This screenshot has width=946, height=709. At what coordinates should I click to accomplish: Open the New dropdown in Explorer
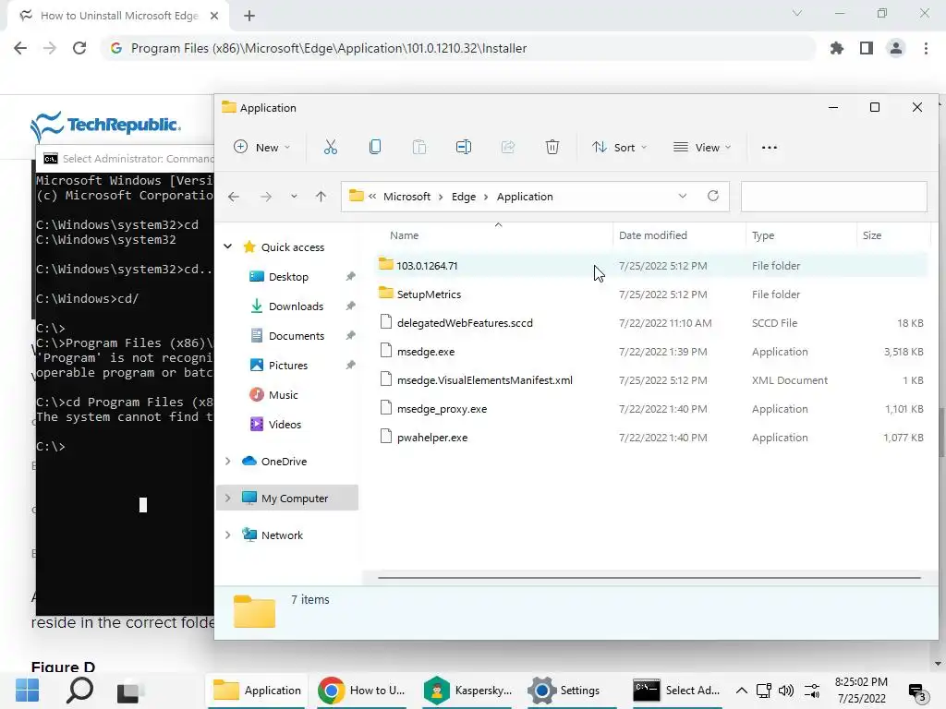tap(261, 147)
